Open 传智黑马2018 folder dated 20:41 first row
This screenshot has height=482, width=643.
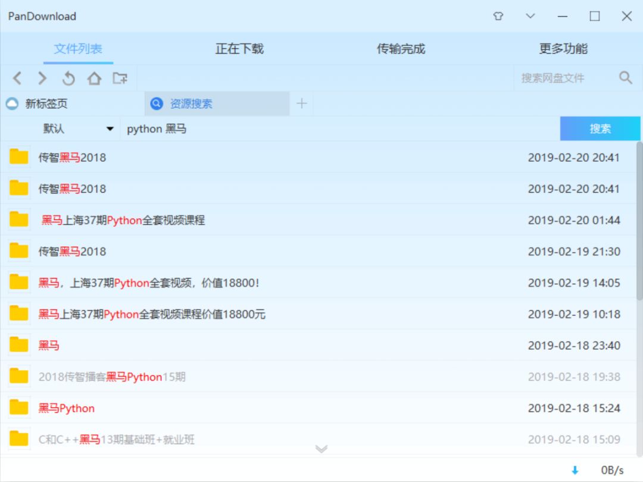point(318,157)
